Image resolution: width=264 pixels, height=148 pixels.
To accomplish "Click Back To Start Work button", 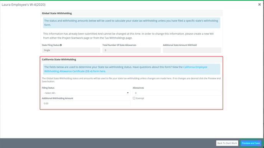I will pos(227,143).
